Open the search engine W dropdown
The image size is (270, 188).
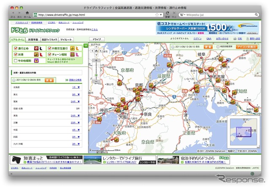(183, 15)
